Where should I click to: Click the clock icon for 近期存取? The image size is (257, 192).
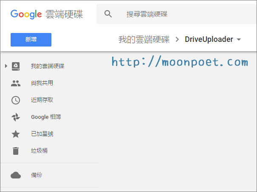(16, 100)
